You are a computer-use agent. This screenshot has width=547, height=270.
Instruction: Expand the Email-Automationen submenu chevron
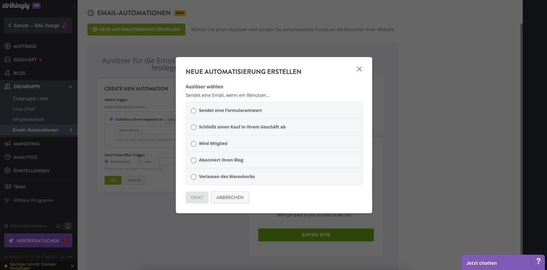point(71,129)
